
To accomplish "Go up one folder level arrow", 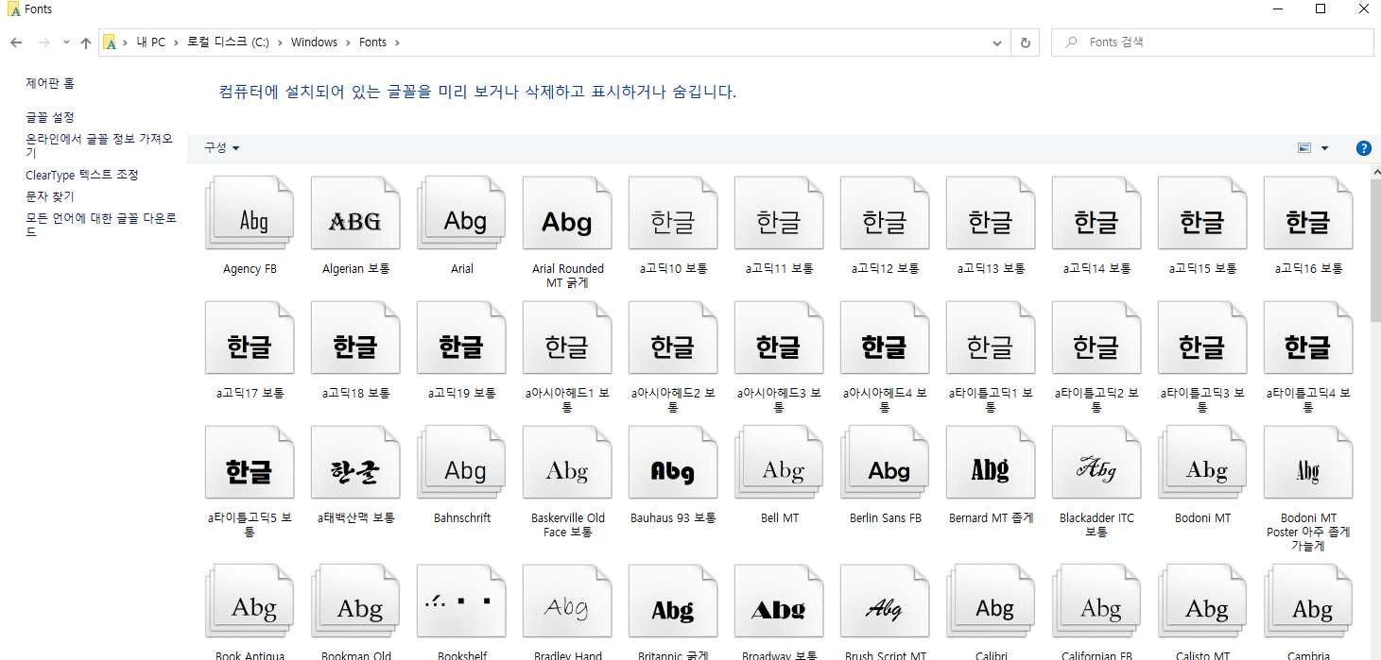I will pyautogui.click(x=86, y=42).
